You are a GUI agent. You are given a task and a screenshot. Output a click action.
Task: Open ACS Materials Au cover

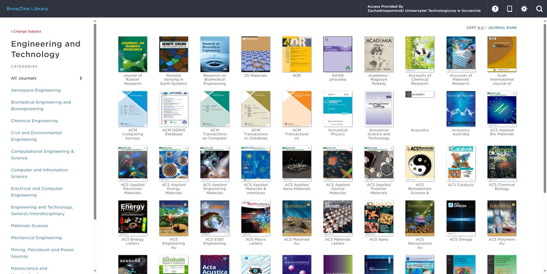click(x=297, y=218)
